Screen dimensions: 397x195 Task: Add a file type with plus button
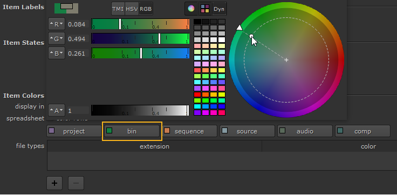(x=54, y=183)
